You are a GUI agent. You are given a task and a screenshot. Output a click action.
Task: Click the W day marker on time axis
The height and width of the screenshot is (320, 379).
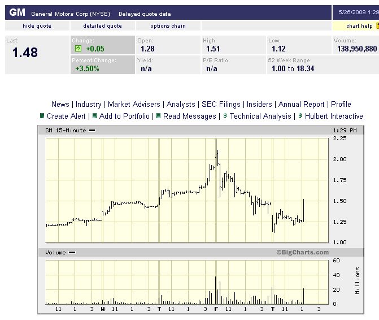103,309
